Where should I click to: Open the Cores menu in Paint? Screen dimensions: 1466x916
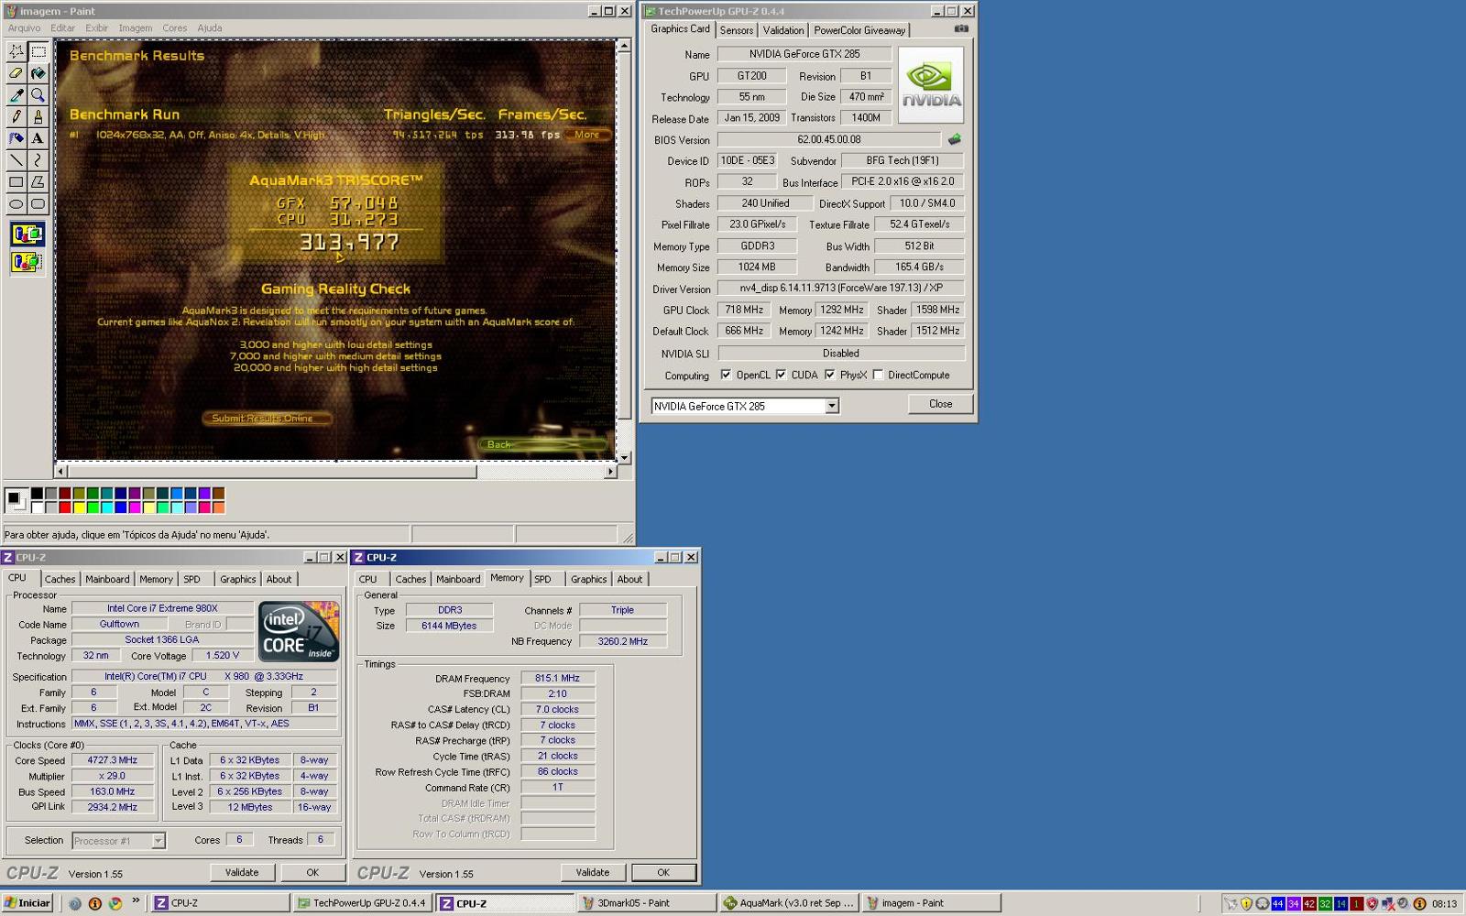175,27
